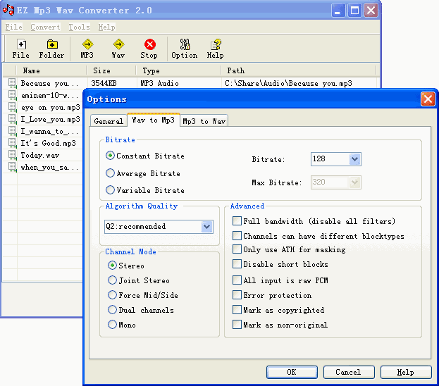Switch to the General tab
Image resolution: width=439 pixels, height=386 pixels.
click(109, 121)
